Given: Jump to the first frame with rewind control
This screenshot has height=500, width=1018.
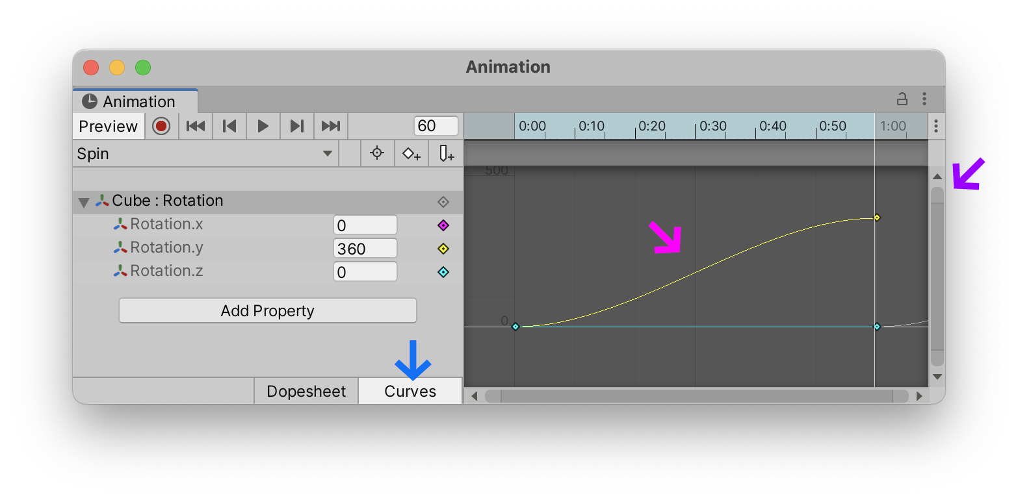Looking at the screenshot, I should click(x=196, y=125).
